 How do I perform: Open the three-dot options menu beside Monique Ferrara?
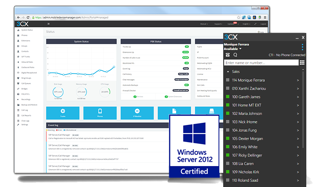pyautogui.click(x=302, y=47)
